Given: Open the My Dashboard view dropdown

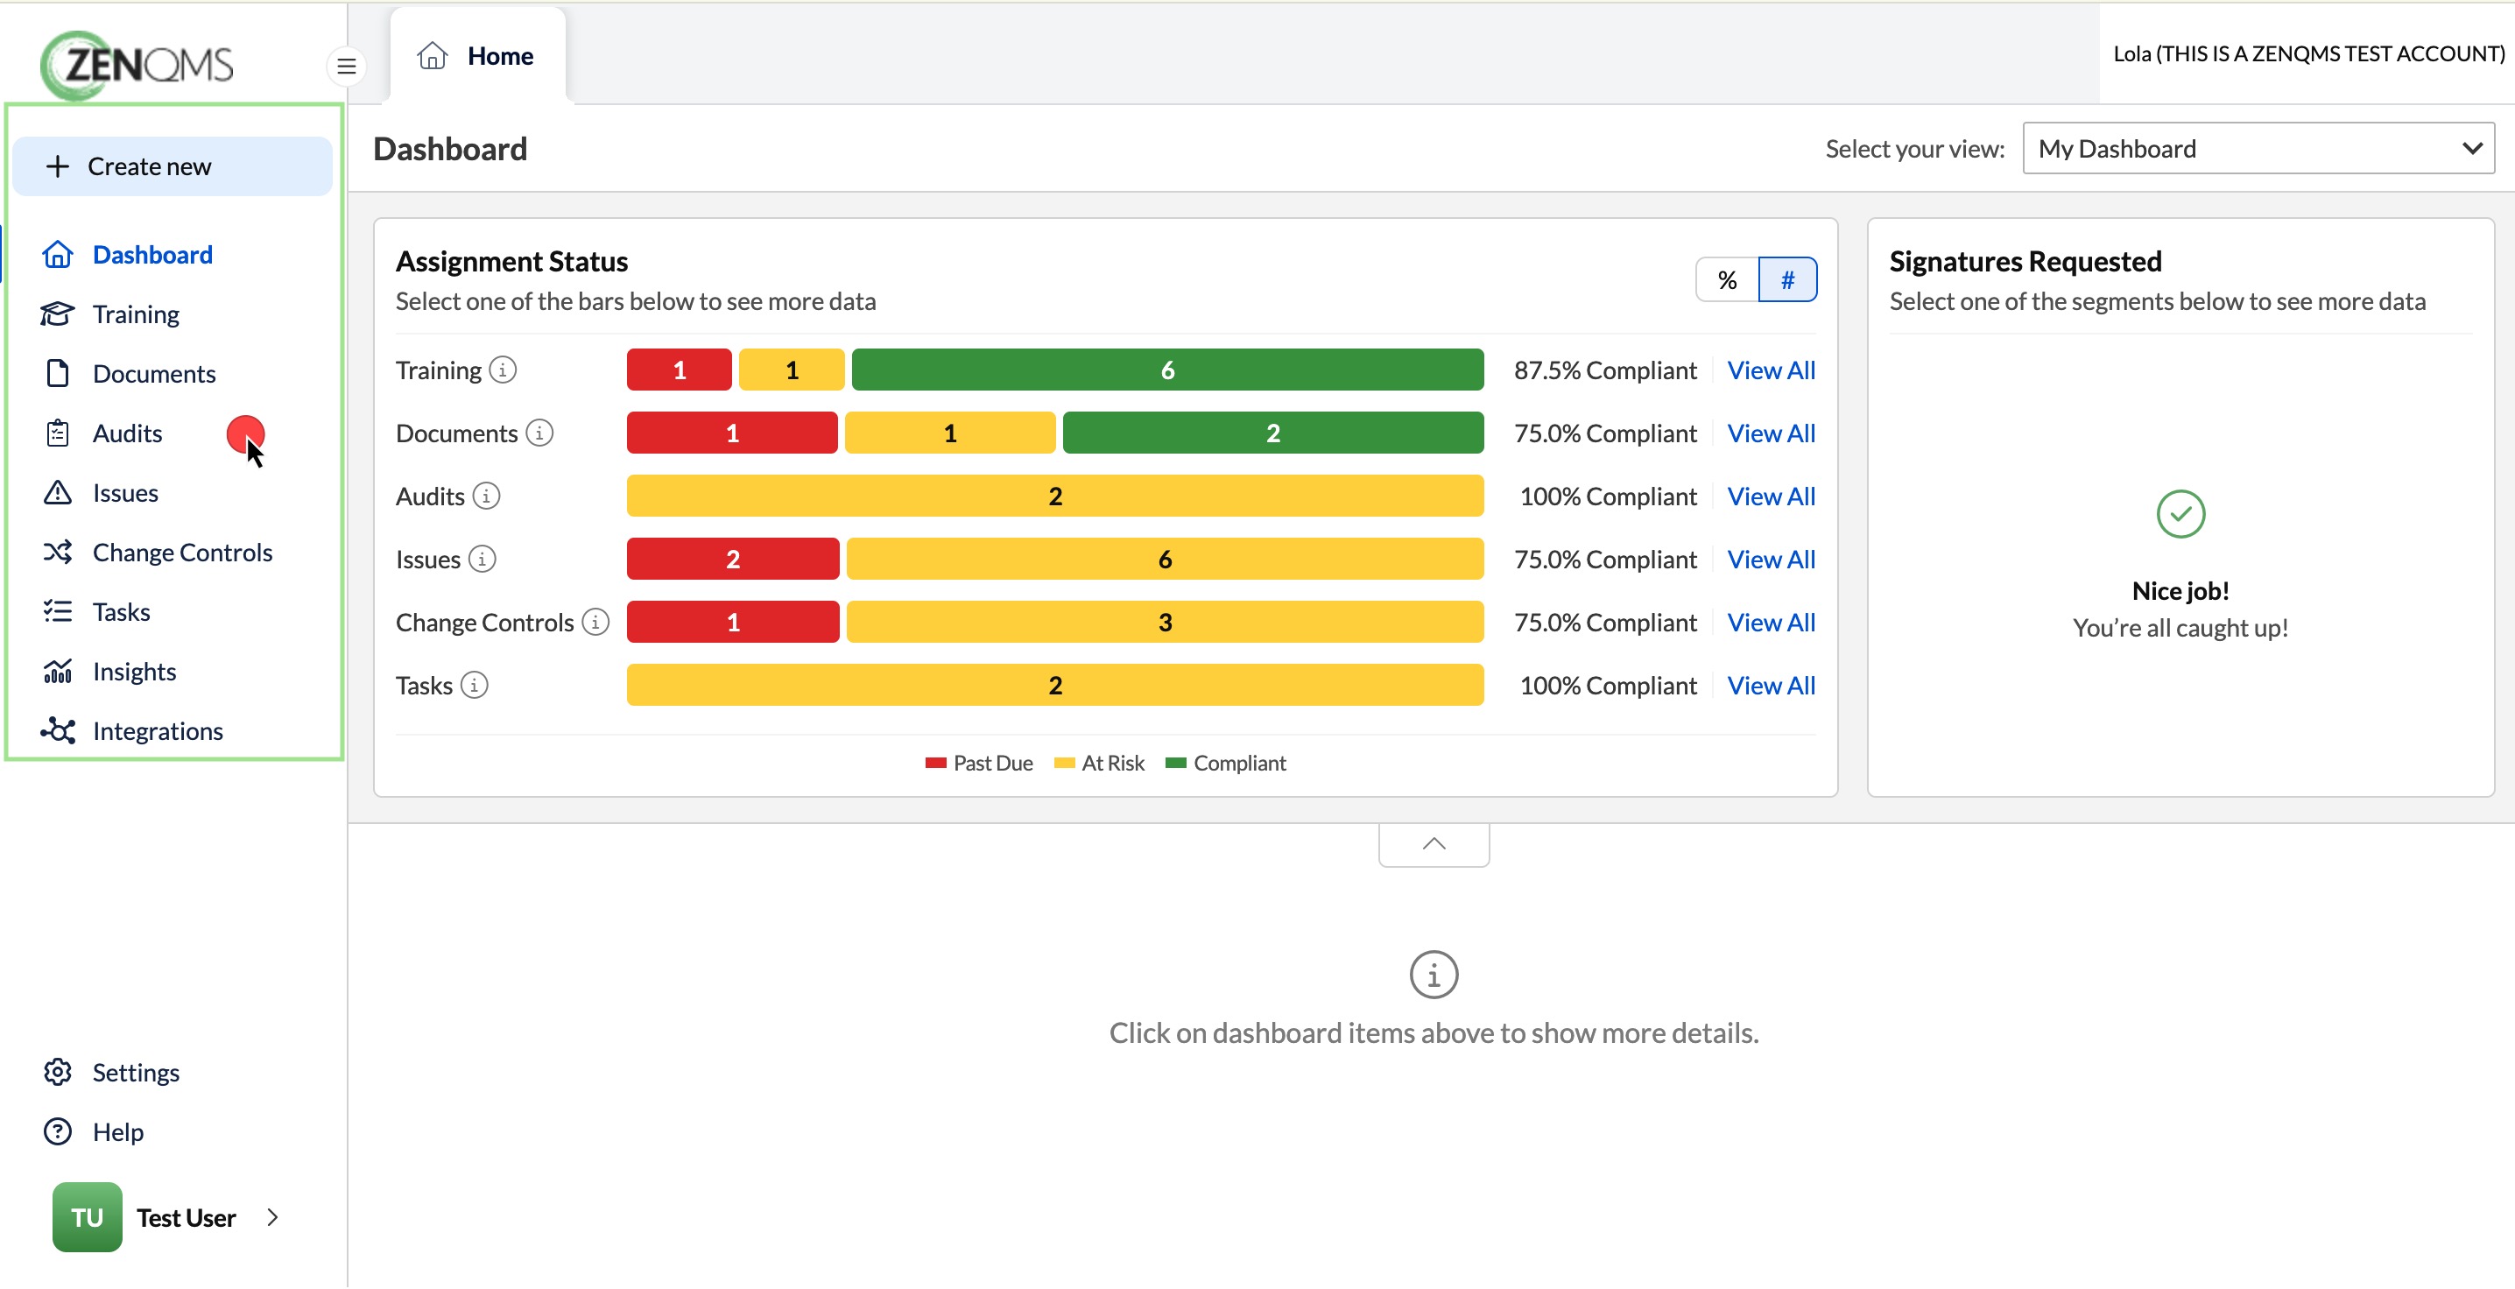Looking at the screenshot, I should point(2258,149).
